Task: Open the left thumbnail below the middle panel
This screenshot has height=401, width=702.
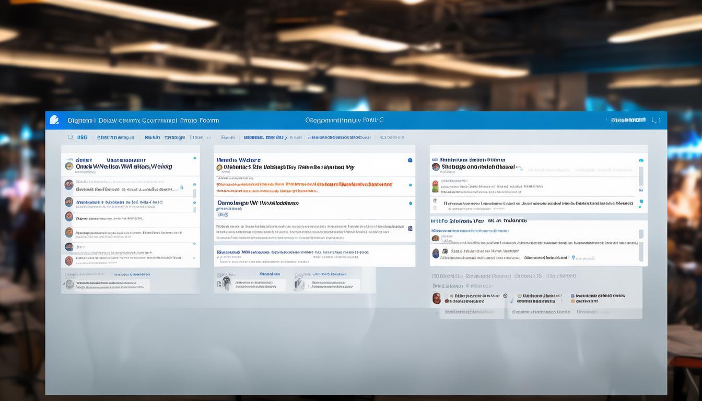Action: tap(226, 284)
